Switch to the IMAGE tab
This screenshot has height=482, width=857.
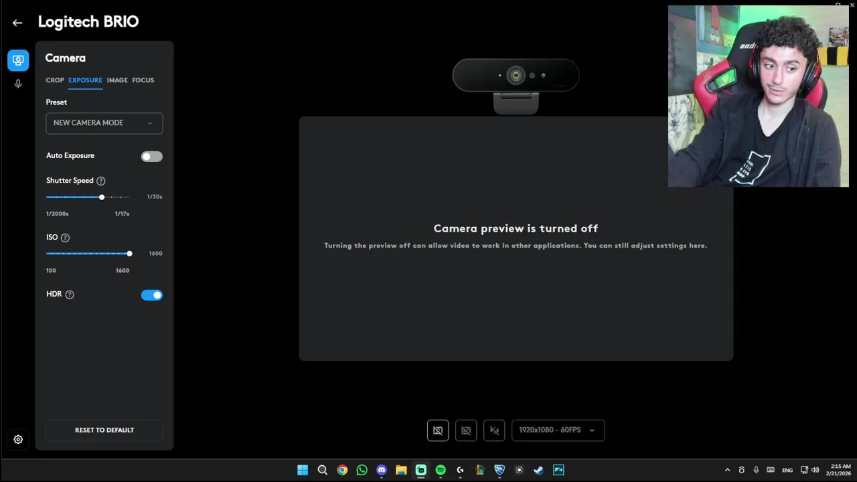[117, 80]
